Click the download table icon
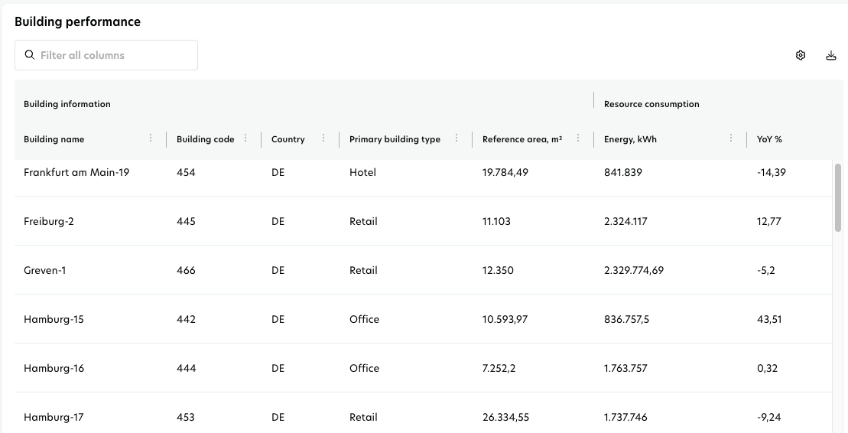The width and height of the screenshot is (848, 433). (831, 55)
